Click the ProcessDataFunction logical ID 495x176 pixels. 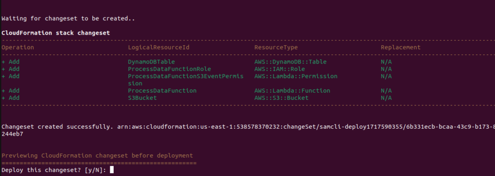pos(162,91)
